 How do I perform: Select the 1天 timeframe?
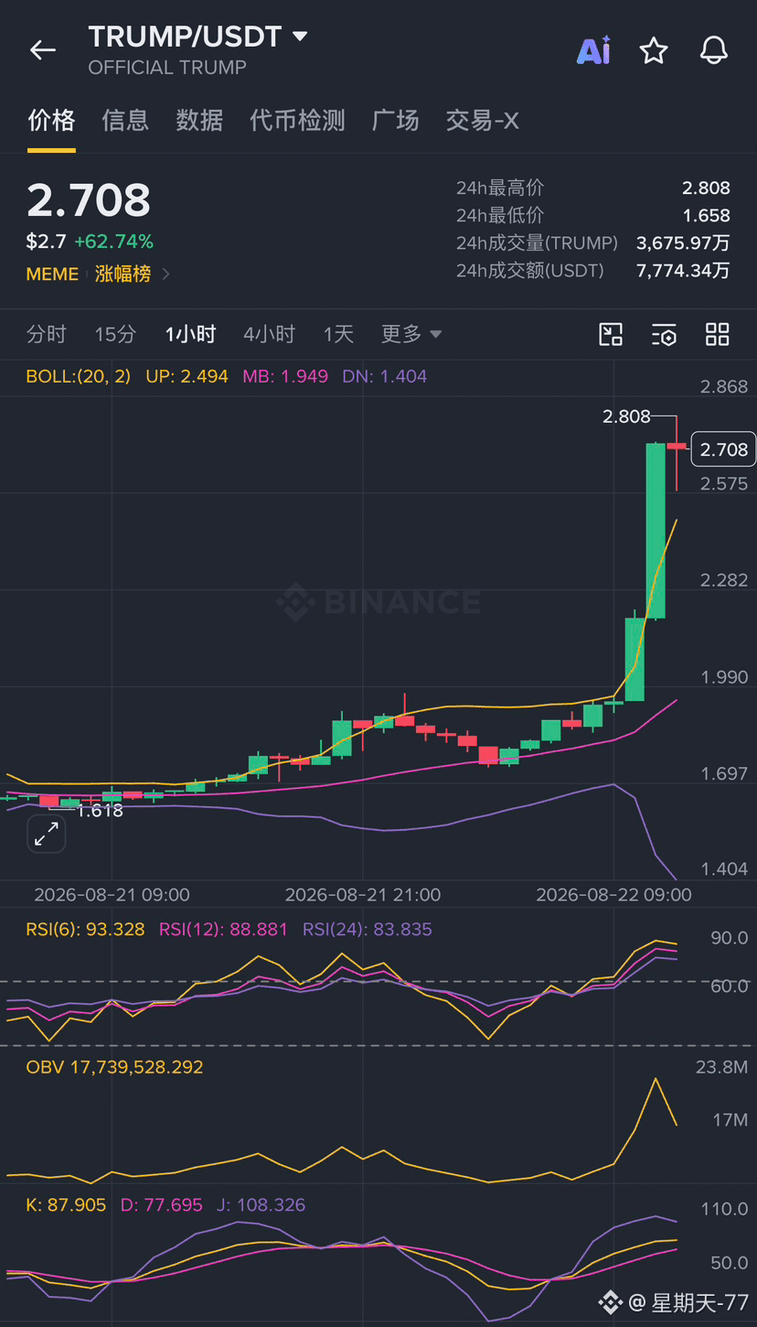tap(338, 334)
